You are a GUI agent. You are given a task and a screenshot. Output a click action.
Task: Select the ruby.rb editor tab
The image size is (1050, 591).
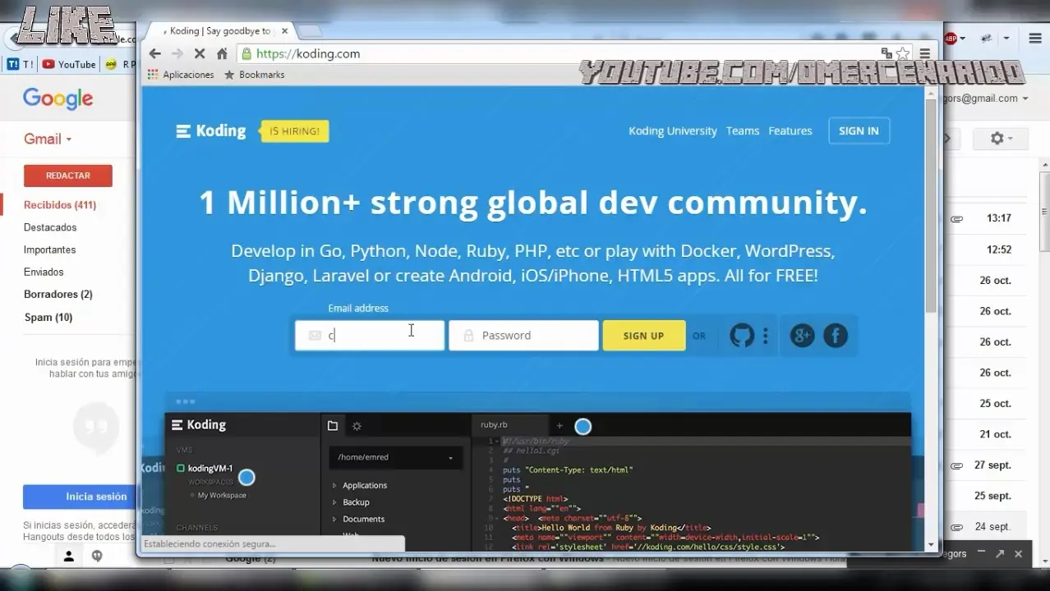(494, 424)
